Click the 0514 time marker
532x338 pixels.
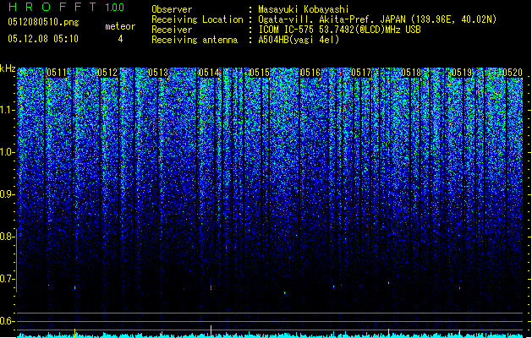(209, 73)
